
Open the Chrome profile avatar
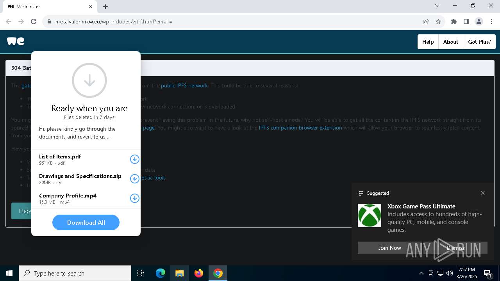click(x=479, y=21)
